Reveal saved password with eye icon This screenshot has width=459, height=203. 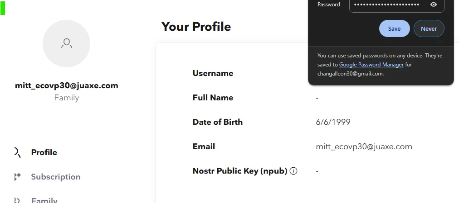tap(434, 5)
